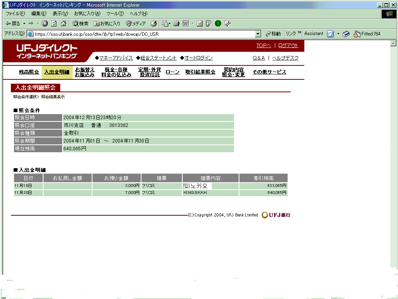
Task: Click the Refresh page icon
Action: [x=54, y=24]
